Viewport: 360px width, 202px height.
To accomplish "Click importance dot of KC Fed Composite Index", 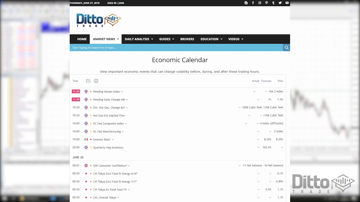I will point(91,123).
